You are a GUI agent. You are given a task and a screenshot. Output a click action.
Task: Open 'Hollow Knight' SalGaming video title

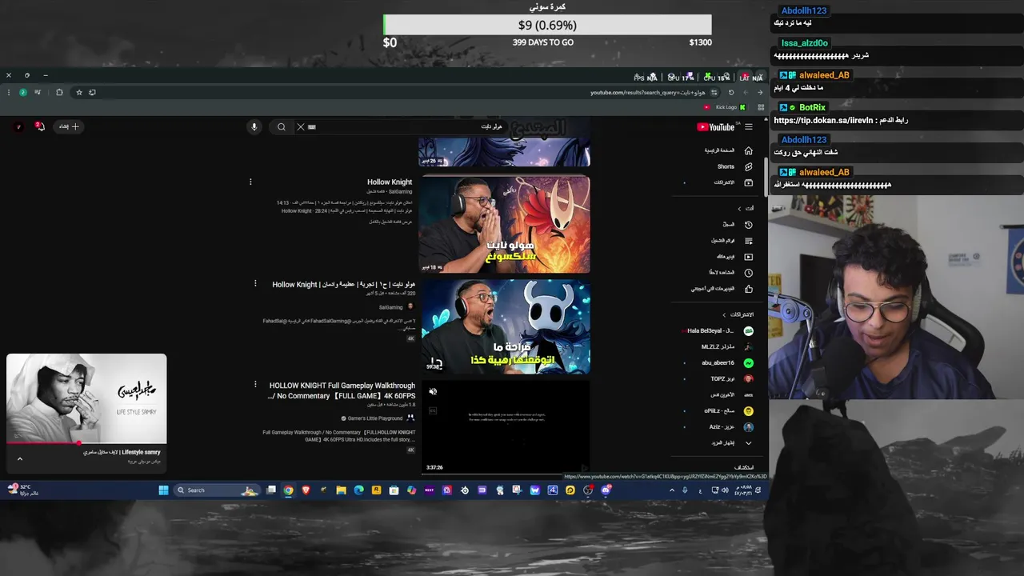[390, 182]
